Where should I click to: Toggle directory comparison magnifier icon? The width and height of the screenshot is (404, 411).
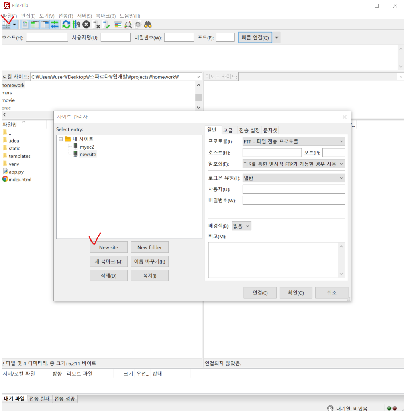(x=128, y=25)
